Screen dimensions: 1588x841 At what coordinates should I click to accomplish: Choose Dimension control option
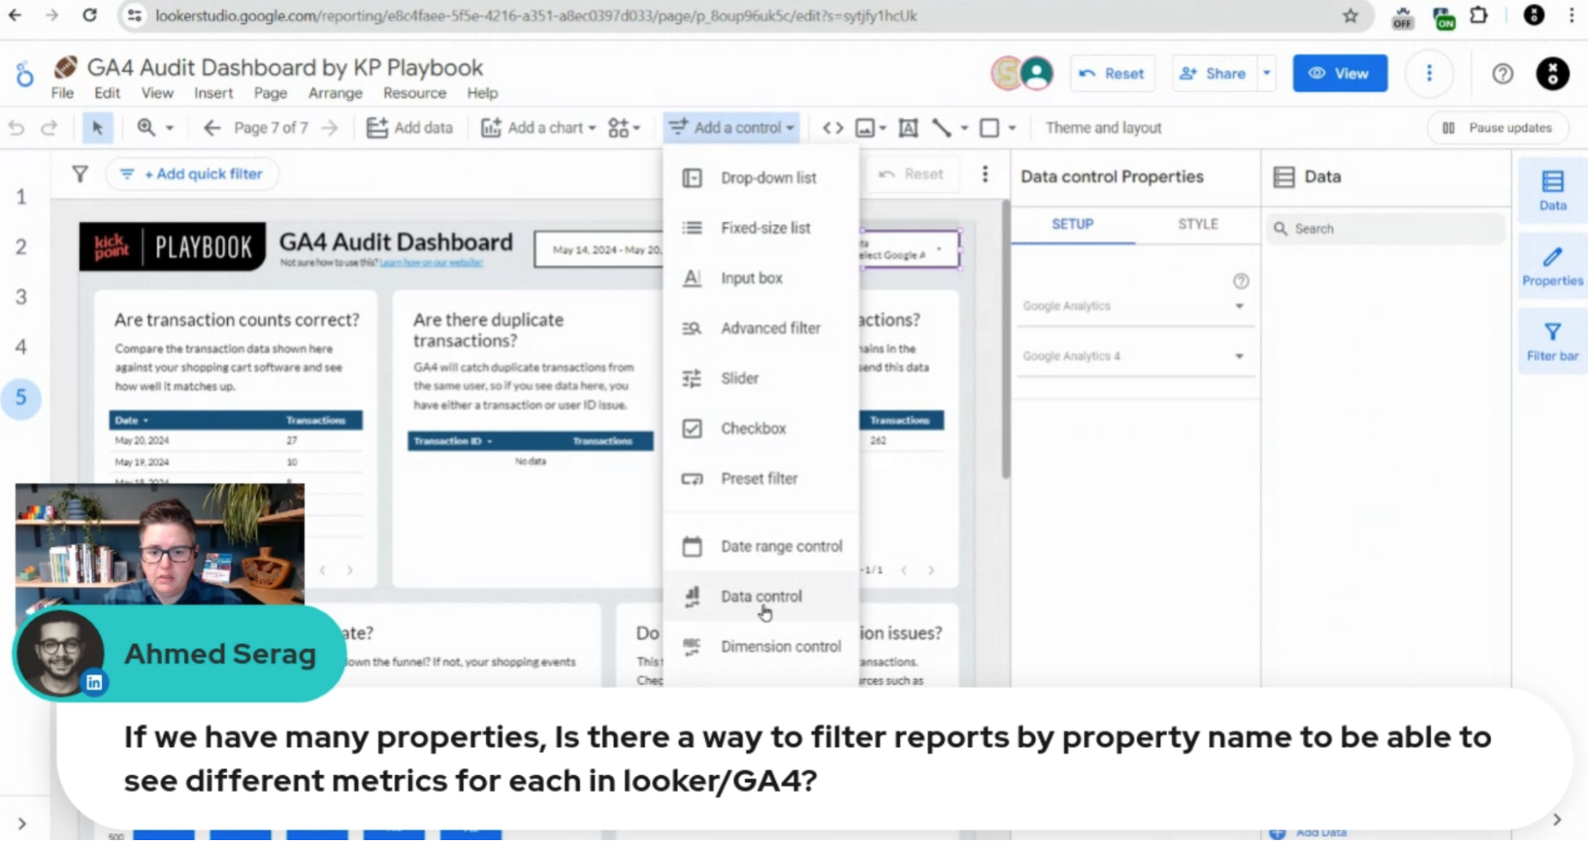coord(761,646)
